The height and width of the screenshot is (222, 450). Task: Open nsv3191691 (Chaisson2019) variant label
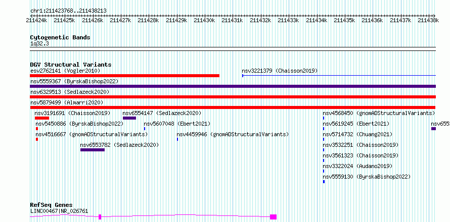tap(72, 113)
